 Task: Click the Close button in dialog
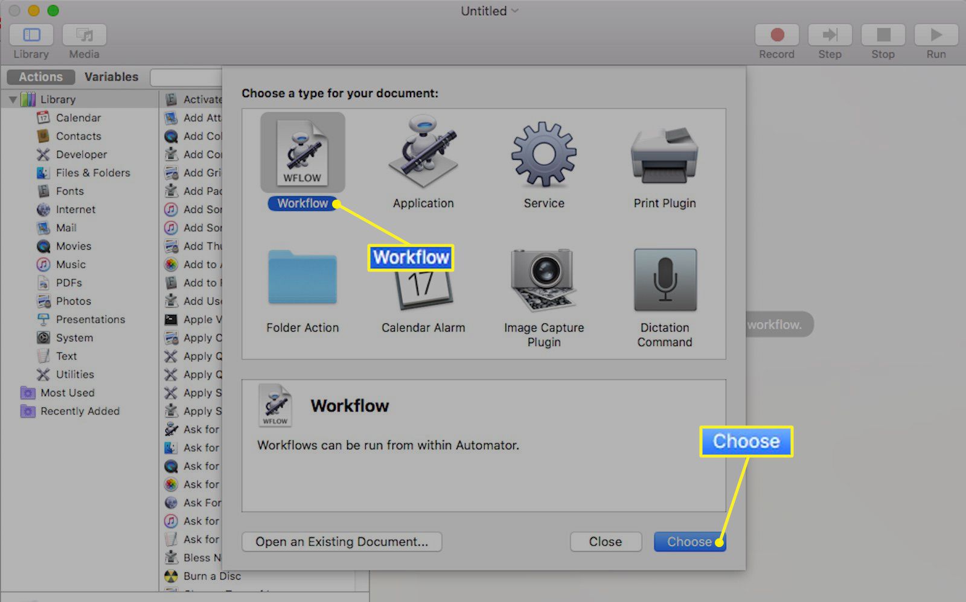606,542
